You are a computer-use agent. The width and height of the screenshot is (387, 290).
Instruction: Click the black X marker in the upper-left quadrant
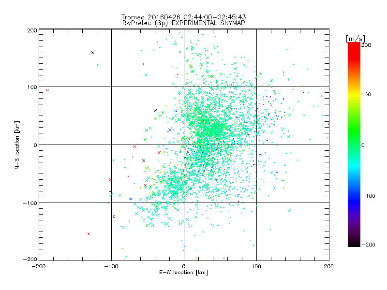93,53
